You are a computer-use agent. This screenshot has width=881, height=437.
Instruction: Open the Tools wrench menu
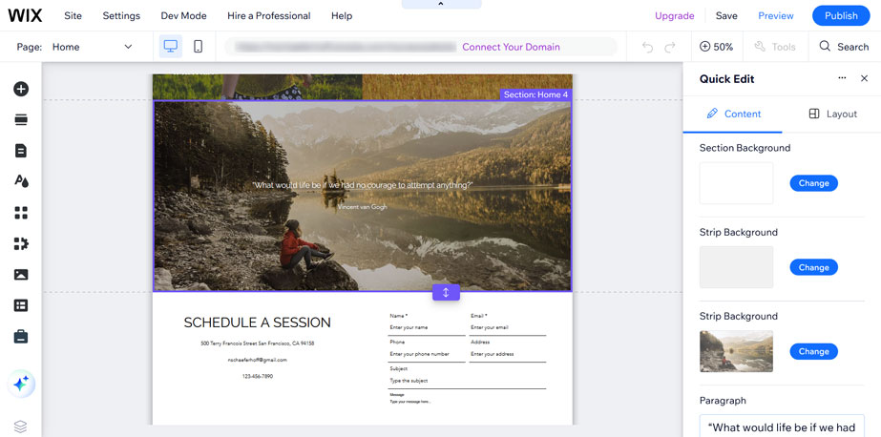click(x=775, y=47)
